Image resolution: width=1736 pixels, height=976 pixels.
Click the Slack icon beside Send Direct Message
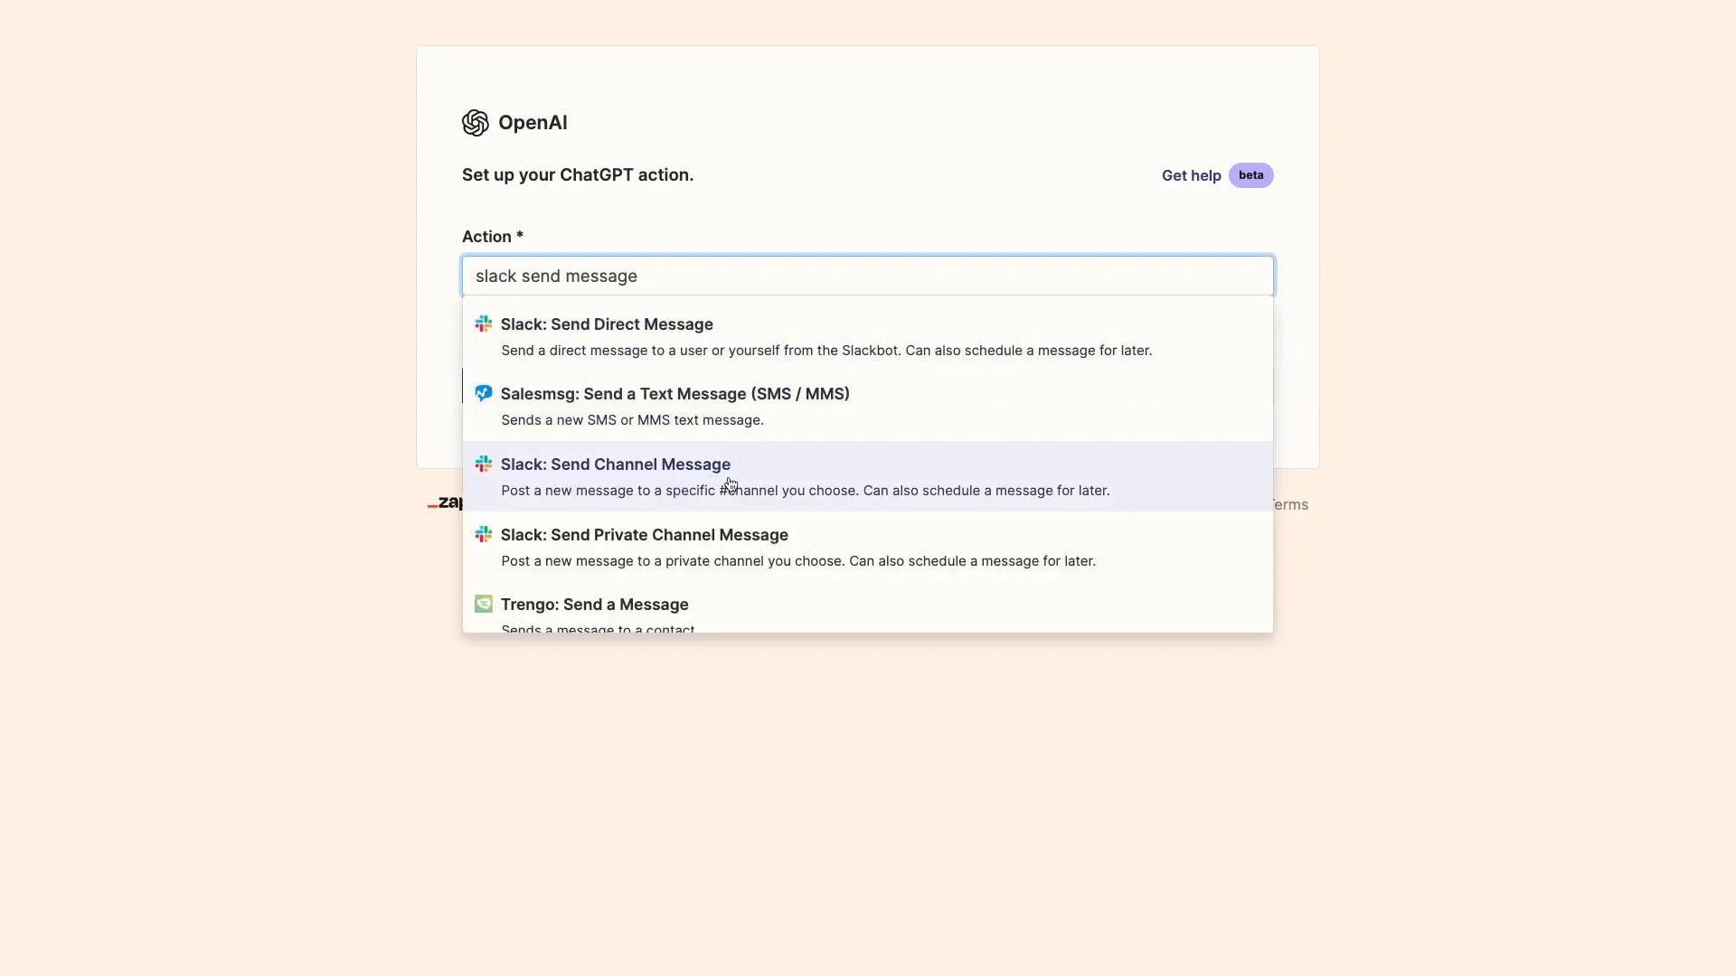tap(485, 323)
